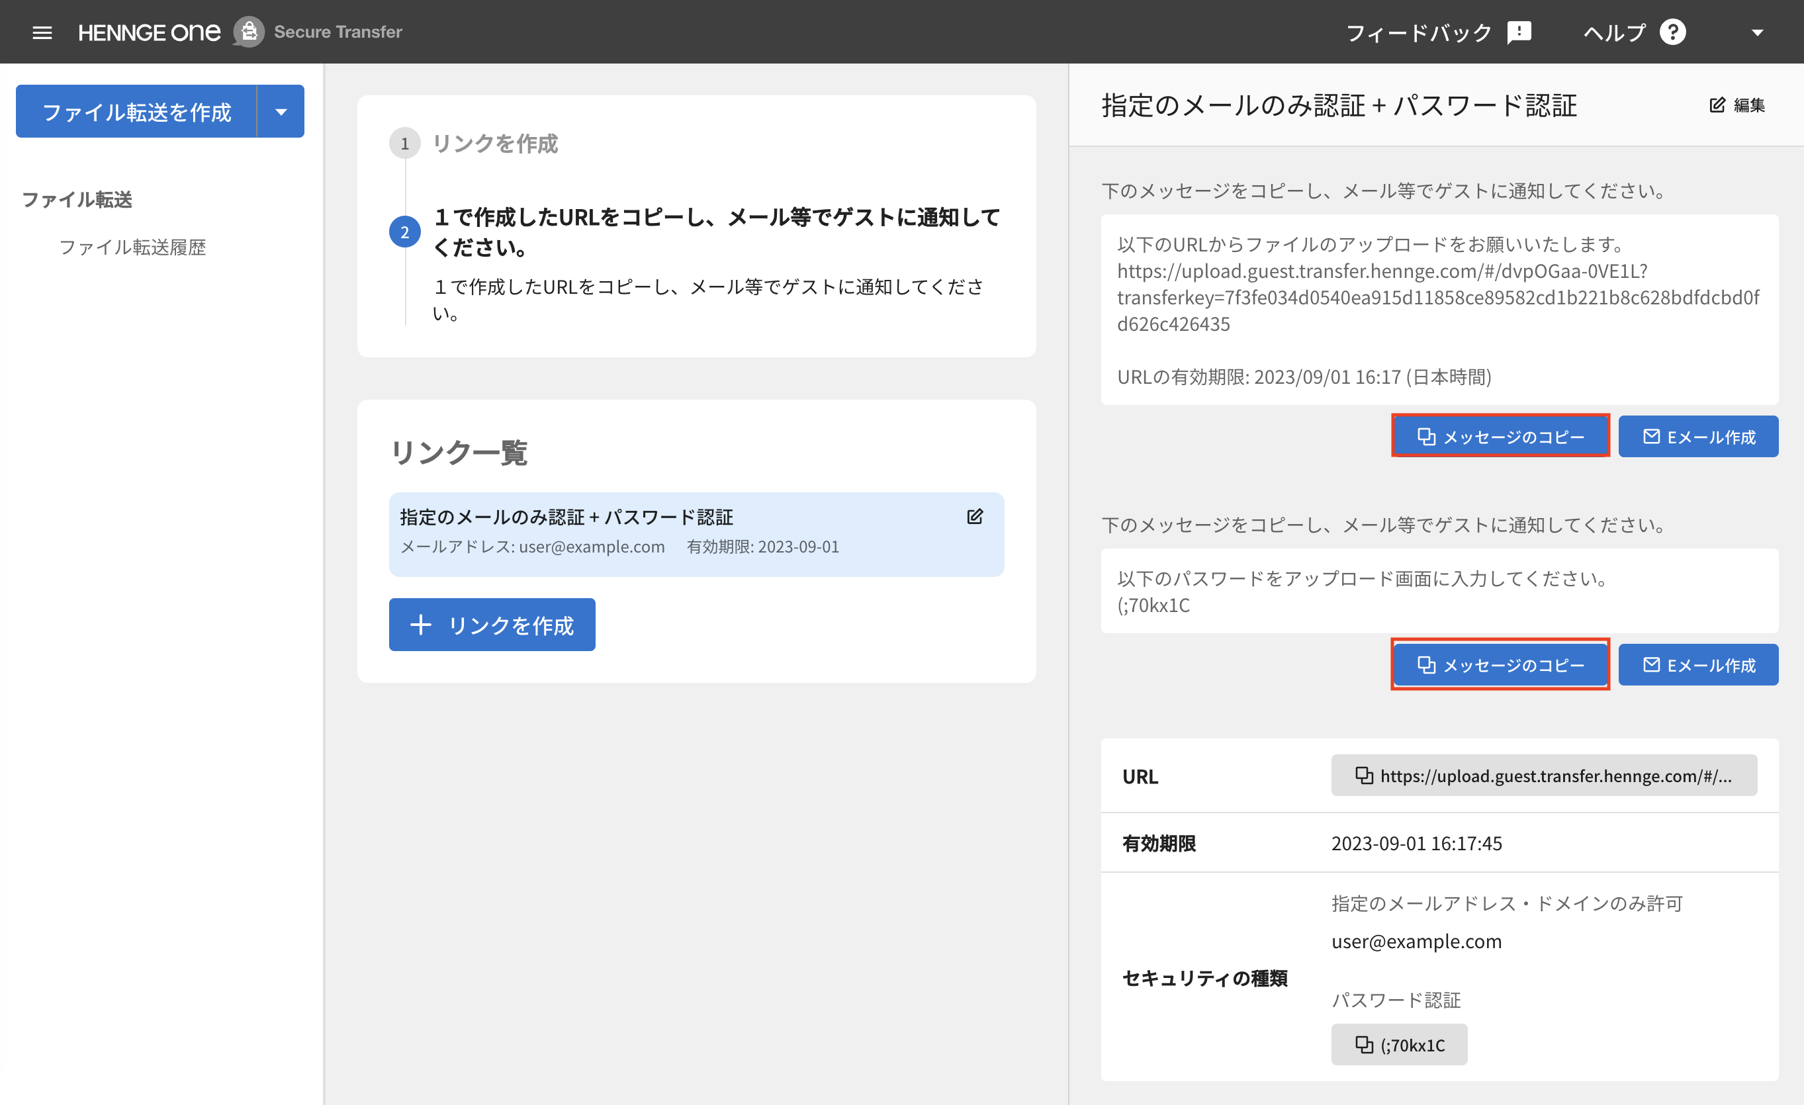Click step 2 circle indicator
1804x1105 pixels.
pos(405,232)
